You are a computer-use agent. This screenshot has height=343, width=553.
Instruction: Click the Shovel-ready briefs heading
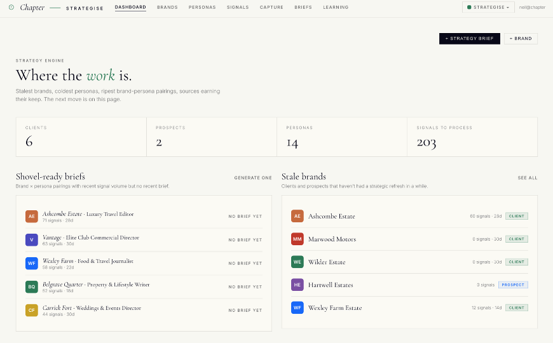tap(50, 177)
